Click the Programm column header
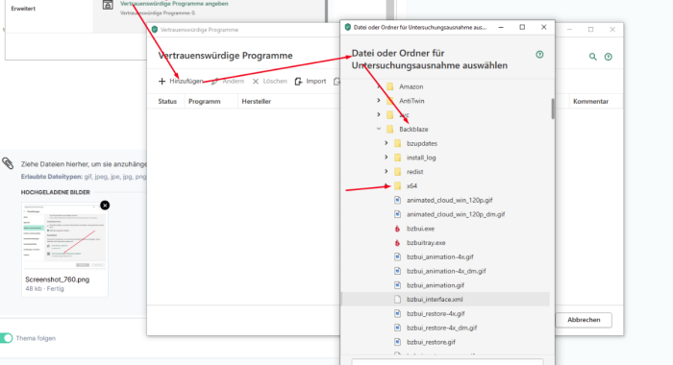The image size is (673, 365). (204, 101)
